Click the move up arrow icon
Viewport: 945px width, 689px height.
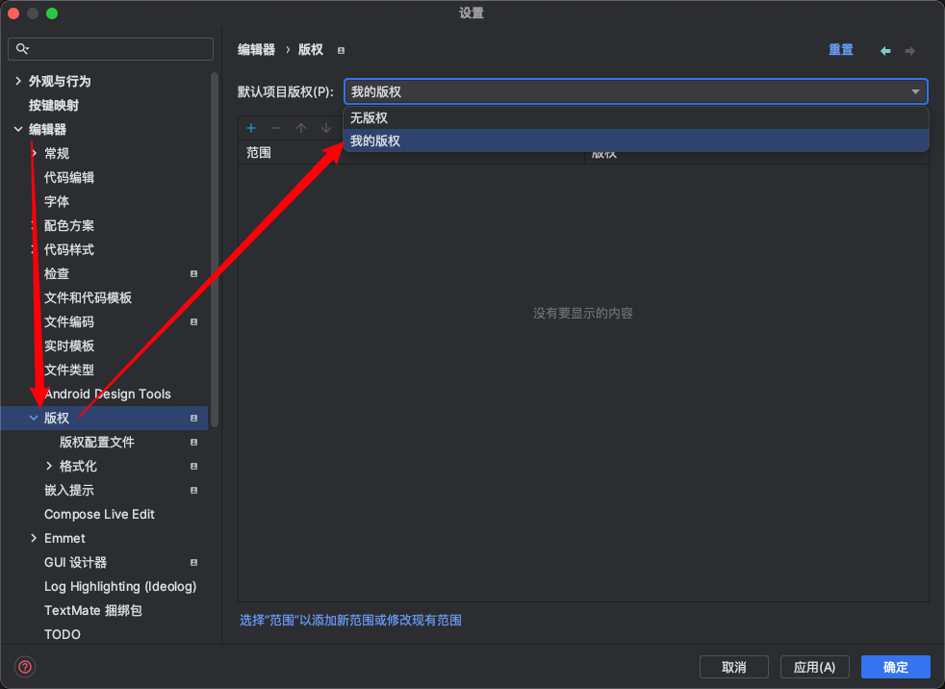tap(301, 128)
